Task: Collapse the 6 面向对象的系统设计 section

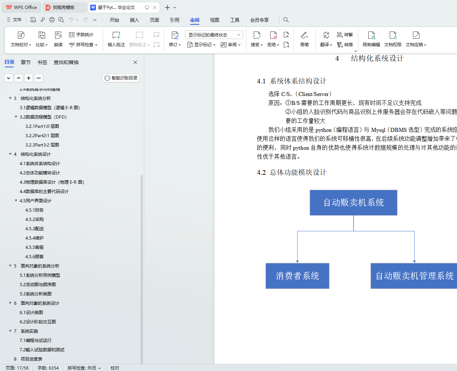Action: (x=10, y=303)
